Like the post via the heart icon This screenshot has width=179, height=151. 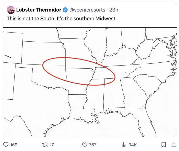click(84, 145)
